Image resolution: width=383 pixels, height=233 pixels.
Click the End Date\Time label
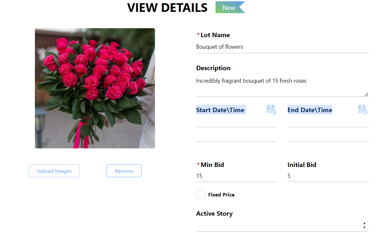(310, 110)
